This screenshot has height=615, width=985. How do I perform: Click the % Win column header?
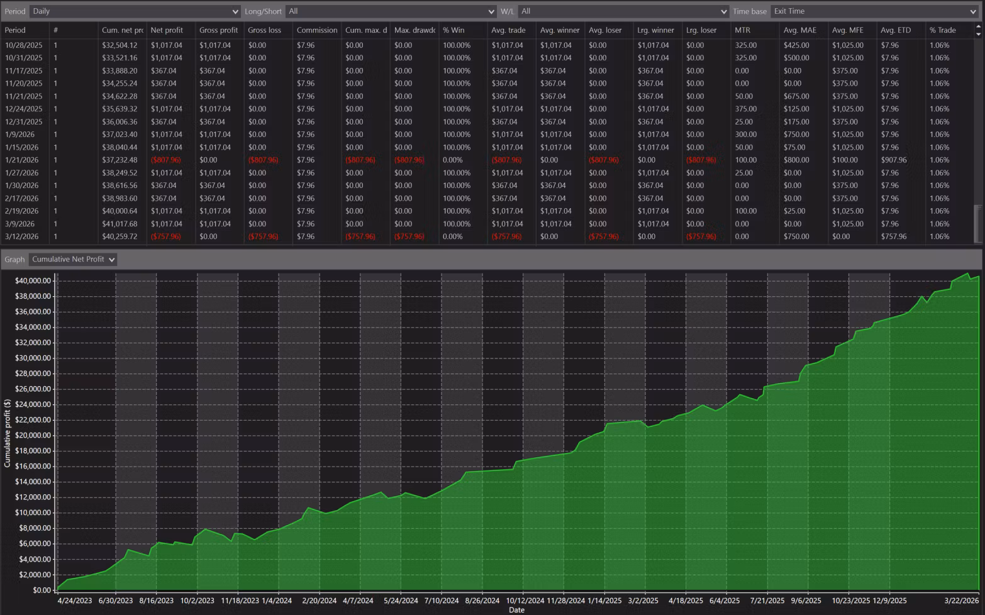[x=454, y=30]
